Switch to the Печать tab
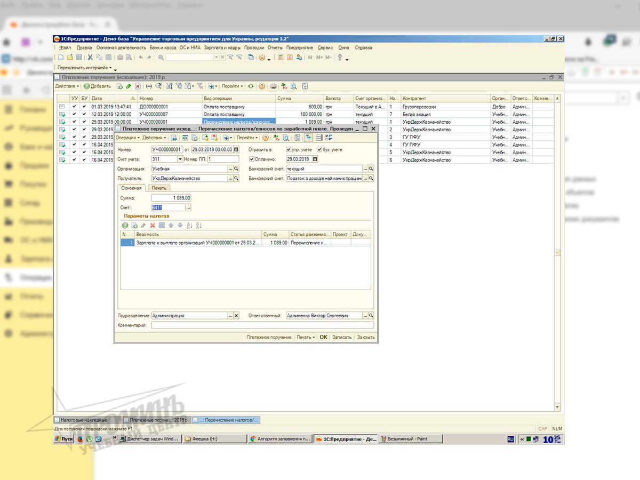This screenshot has width=640, height=480. [159, 188]
